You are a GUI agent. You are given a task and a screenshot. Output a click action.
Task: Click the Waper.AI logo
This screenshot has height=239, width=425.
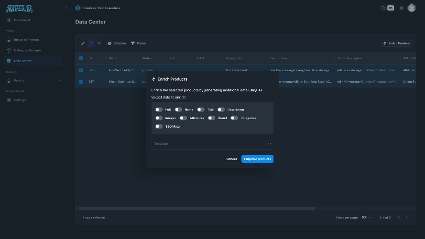point(20,9)
